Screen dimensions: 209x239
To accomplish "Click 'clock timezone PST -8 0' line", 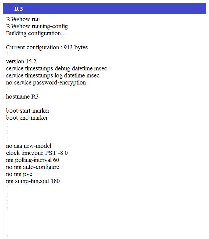I will [37, 153].
